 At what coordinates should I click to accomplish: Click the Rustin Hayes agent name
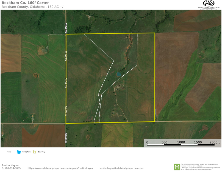(10, 165)
